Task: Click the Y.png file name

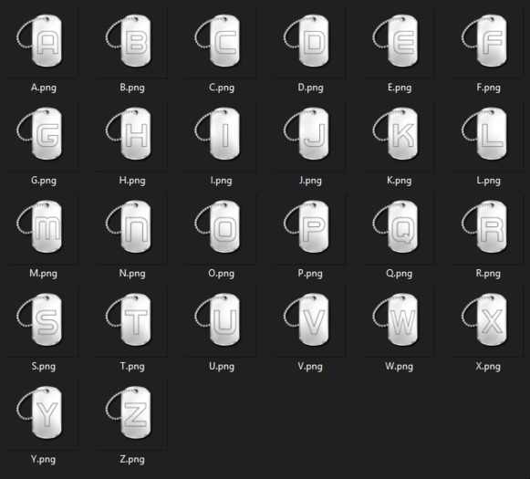Action: pyautogui.click(x=43, y=460)
